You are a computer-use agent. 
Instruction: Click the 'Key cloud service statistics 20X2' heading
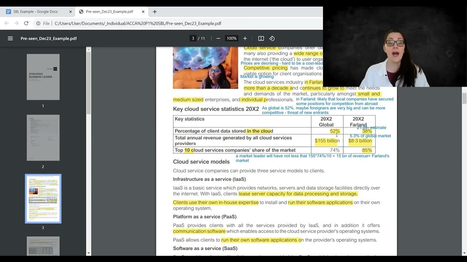(216, 109)
